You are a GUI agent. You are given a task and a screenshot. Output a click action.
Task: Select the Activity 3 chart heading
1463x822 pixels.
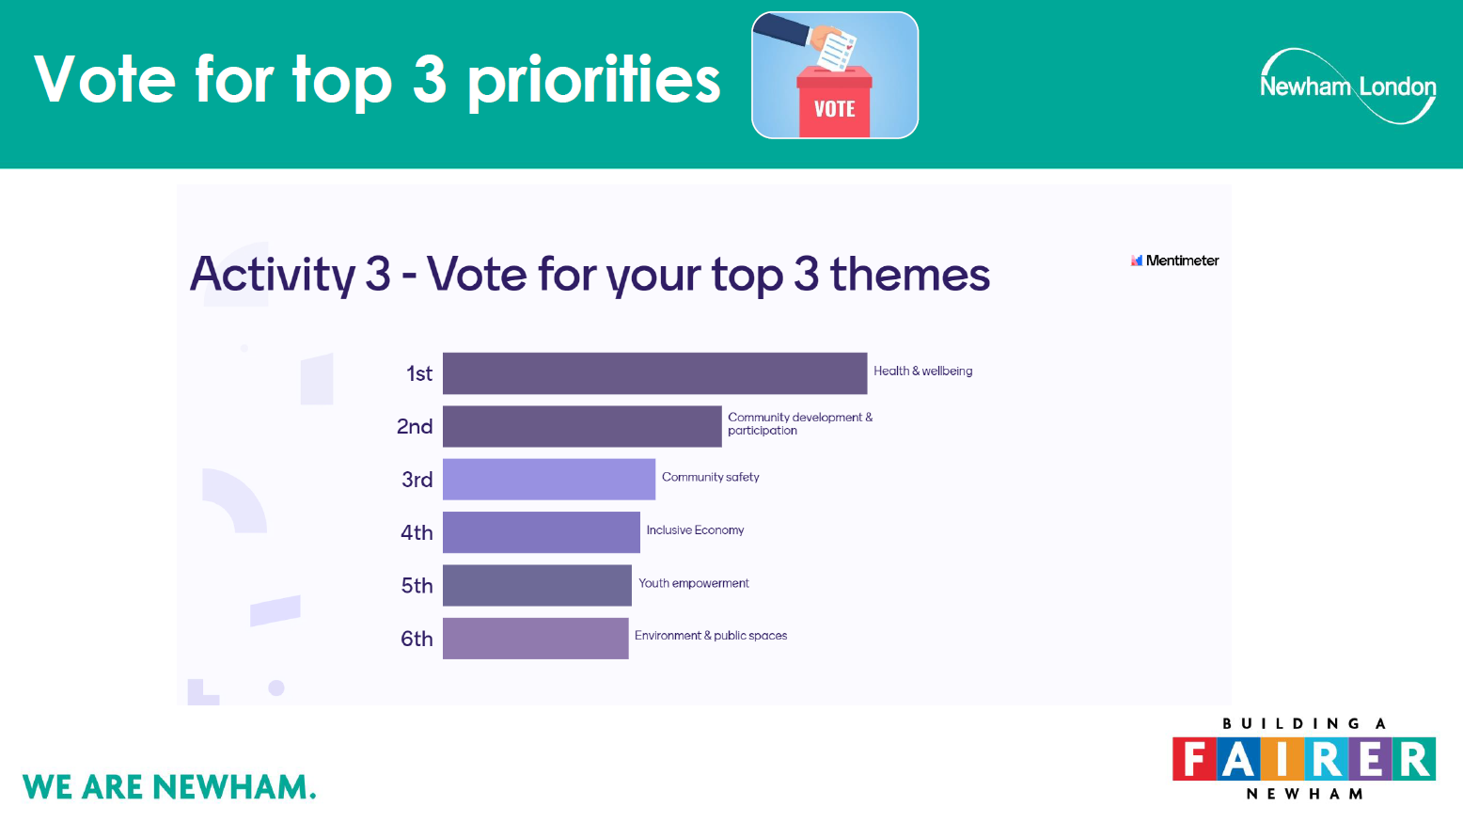pyautogui.click(x=590, y=275)
